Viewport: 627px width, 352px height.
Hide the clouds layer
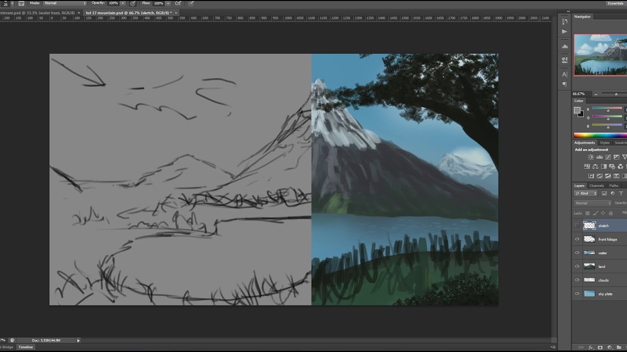(577, 280)
